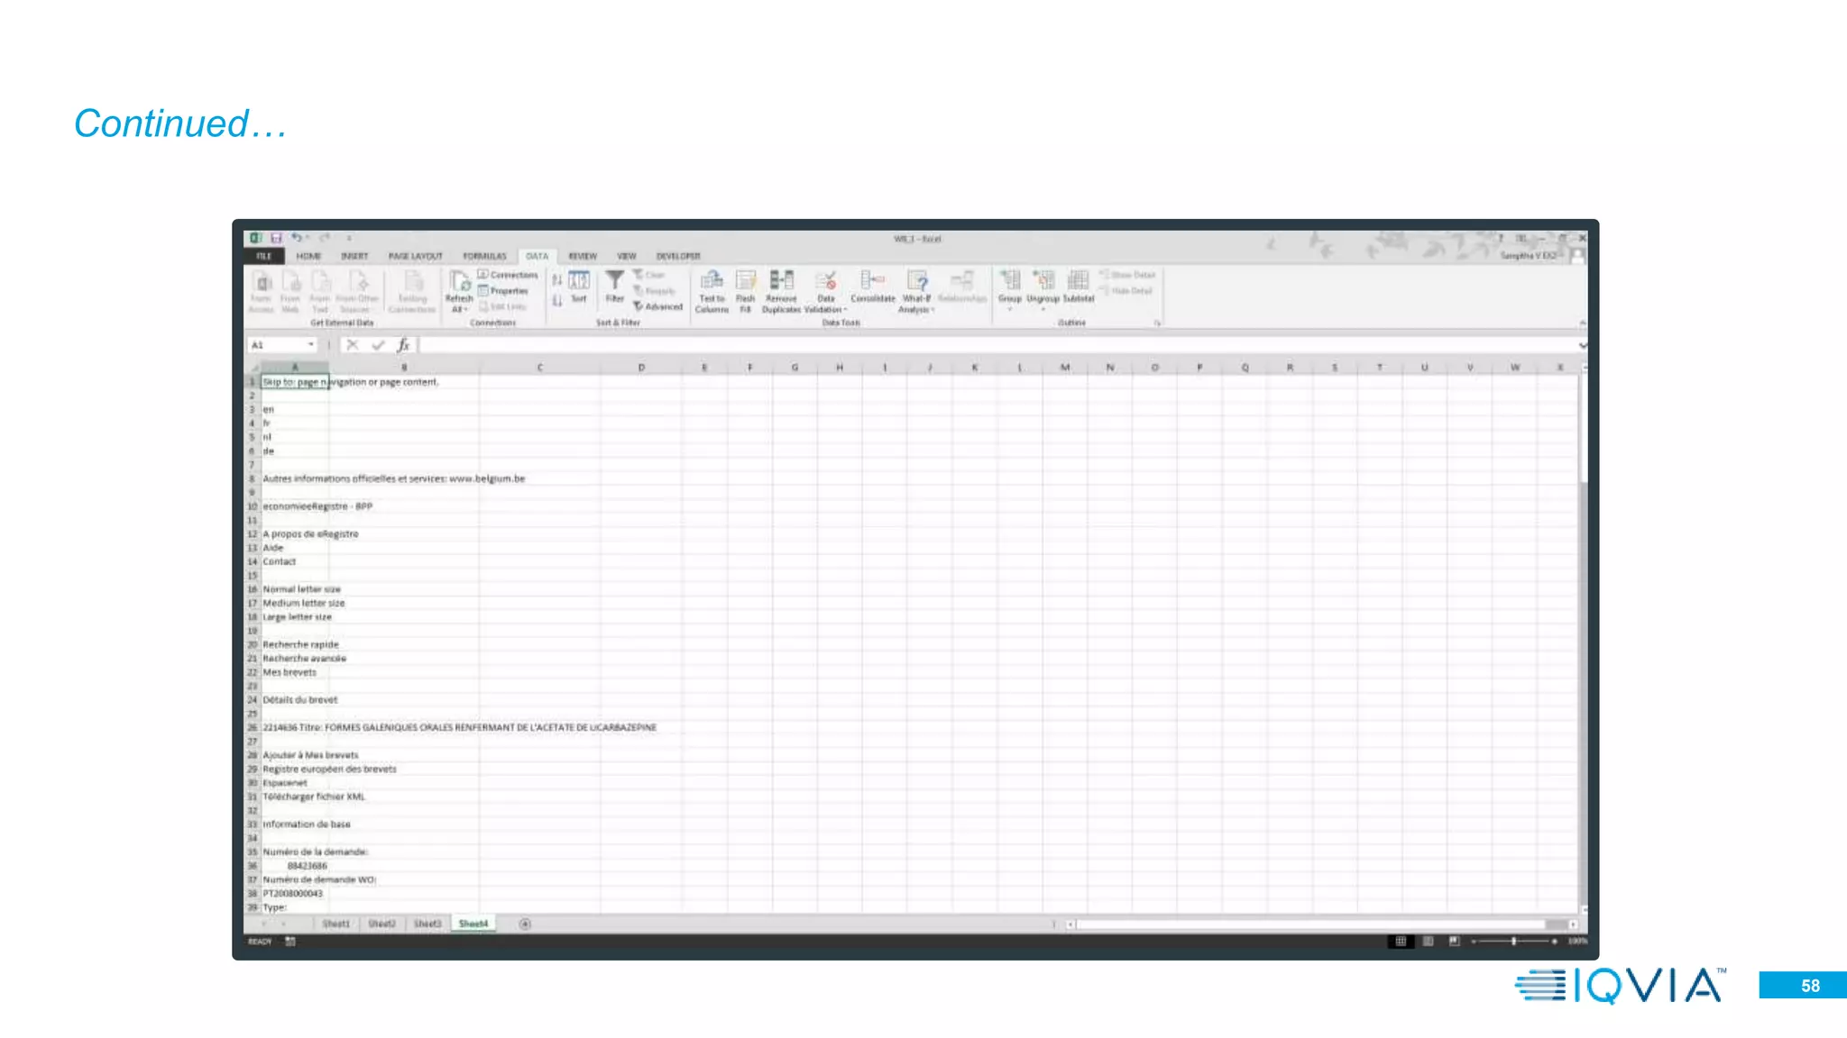The width and height of the screenshot is (1847, 1038).
Task: Open the FORMULAS ribbon tab
Action: click(x=484, y=257)
